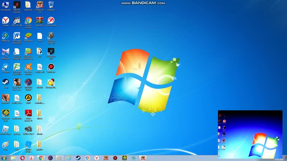This screenshot has width=287, height=161.
Task: Switch to Google Chrome in the taskbar
Action: pyautogui.click(x=41, y=158)
